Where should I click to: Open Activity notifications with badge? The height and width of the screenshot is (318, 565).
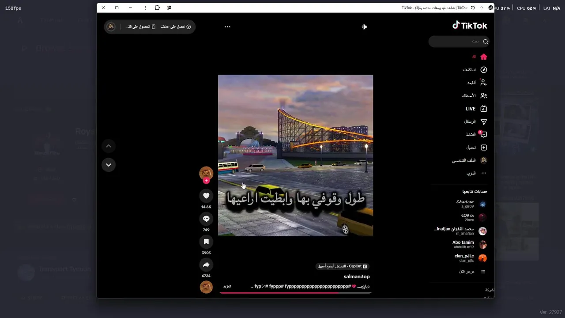[x=476, y=134]
